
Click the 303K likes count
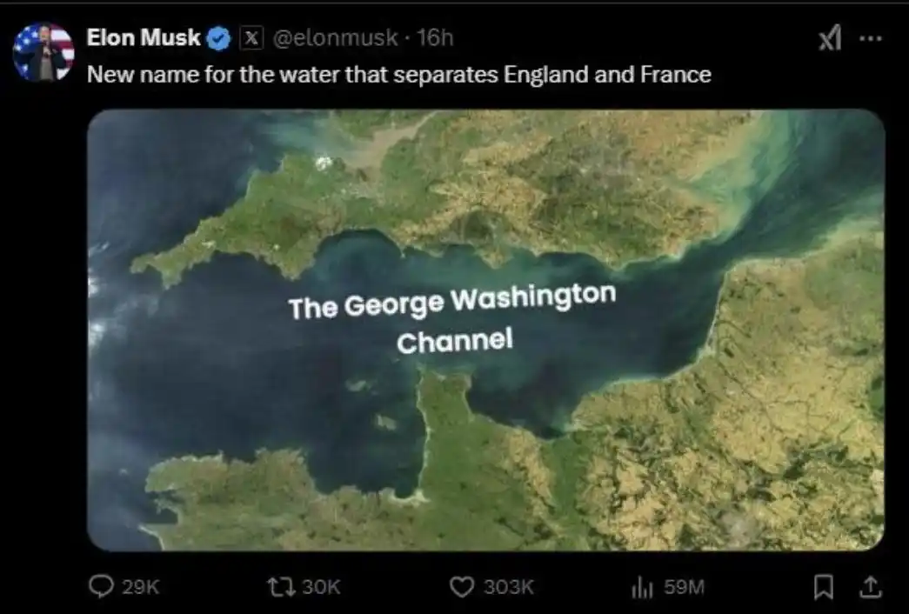coord(508,588)
